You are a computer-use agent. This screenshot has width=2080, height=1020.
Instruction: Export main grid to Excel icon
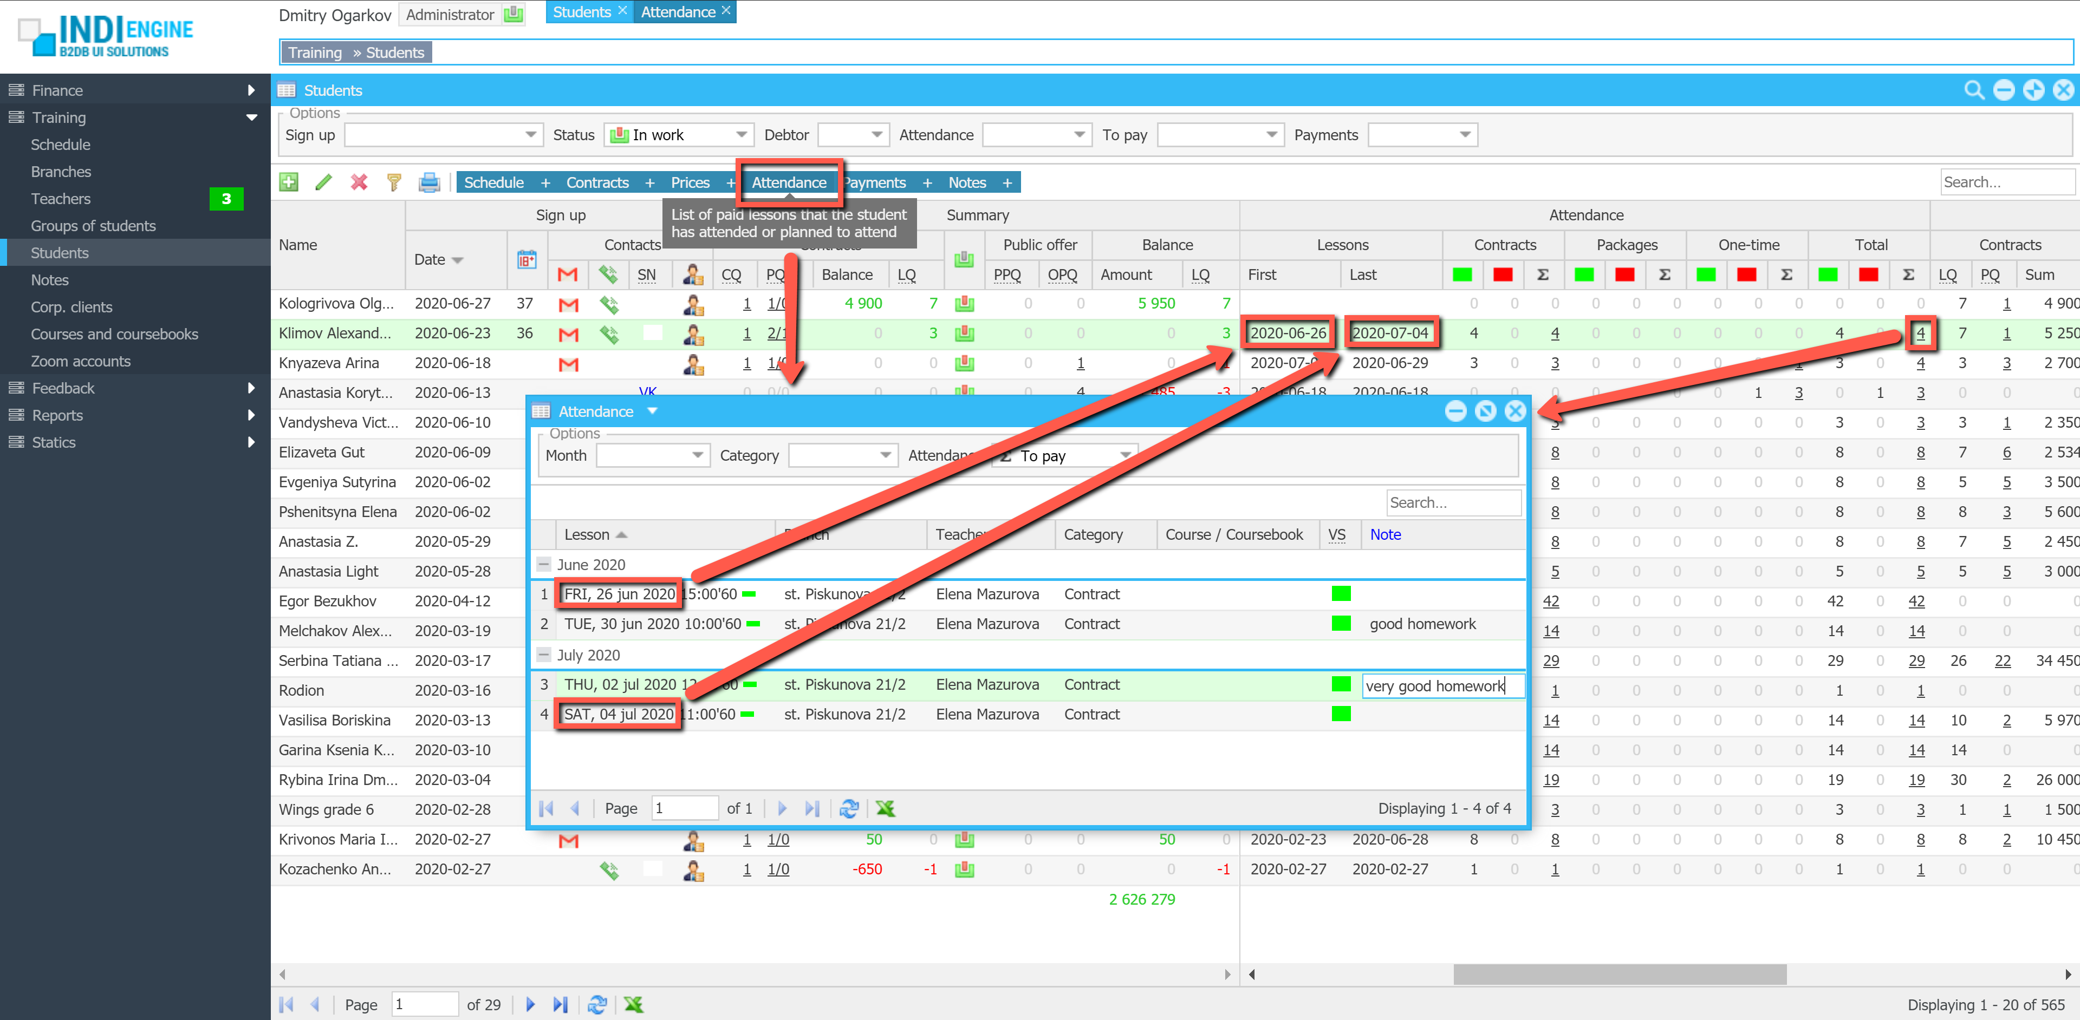(x=634, y=1005)
